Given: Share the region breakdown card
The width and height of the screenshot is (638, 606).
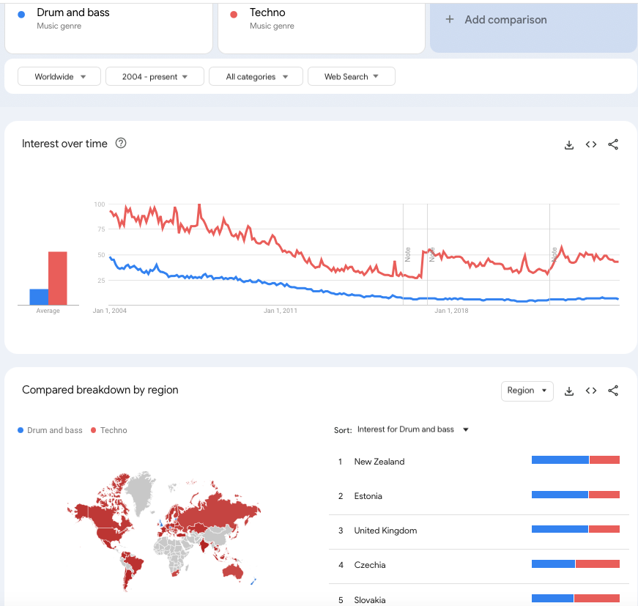Looking at the screenshot, I should pyautogui.click(x=613, y=391).
